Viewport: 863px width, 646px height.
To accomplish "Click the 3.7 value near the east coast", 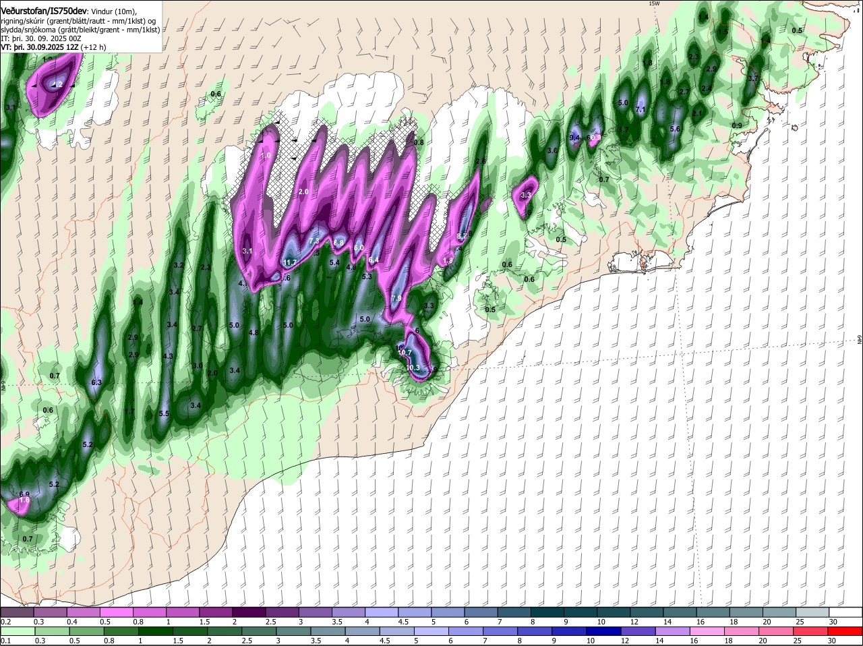I will point(754,79).
